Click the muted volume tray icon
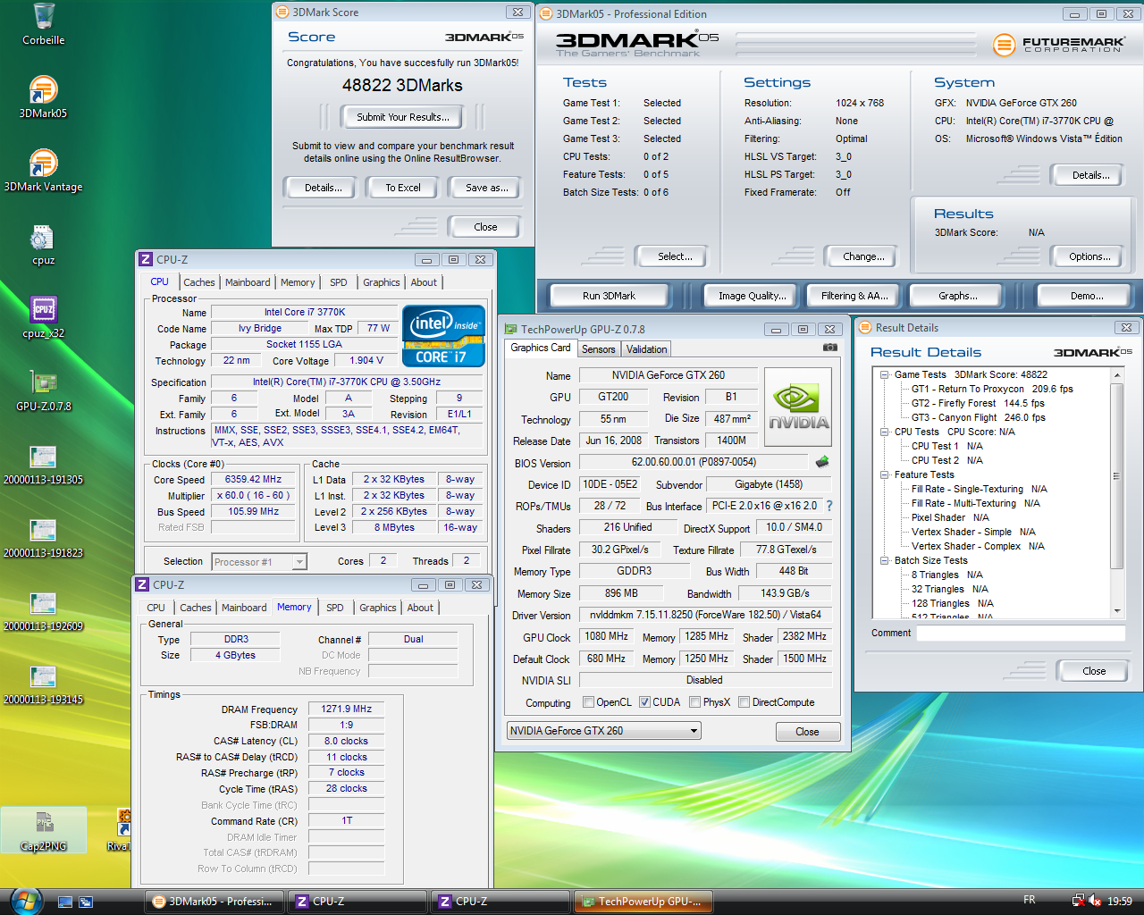 pyautogui.click(x=1095, y=901)
